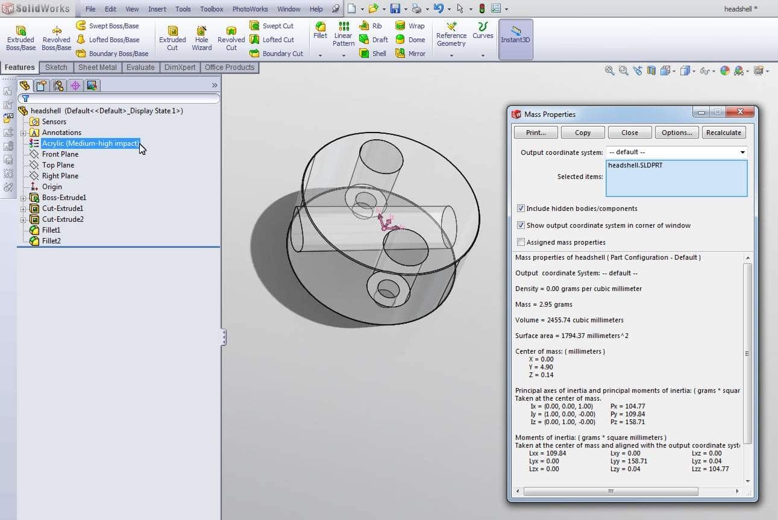The width and height of the screenshot is (778, 520).
Task: Click the Close button in Mass Properties
Action: click(630, 133)
